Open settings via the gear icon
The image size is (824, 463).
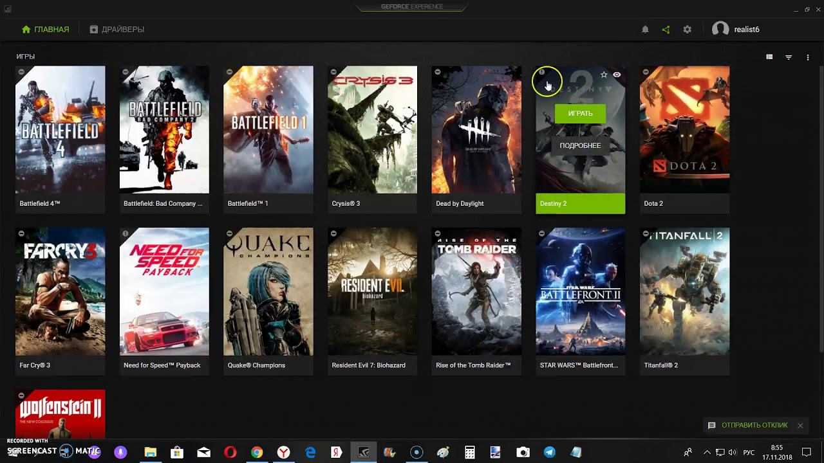tap(687, 30)
